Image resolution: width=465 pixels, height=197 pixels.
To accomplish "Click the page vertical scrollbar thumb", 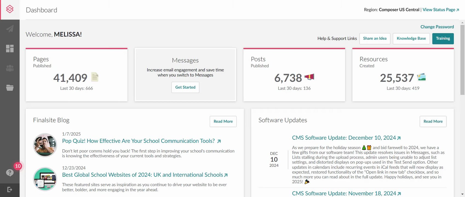I will coord(462,60).
